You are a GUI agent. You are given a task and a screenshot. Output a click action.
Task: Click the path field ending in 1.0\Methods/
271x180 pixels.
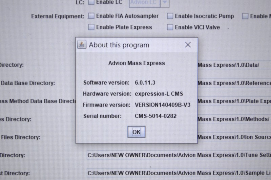pos(234,119)
